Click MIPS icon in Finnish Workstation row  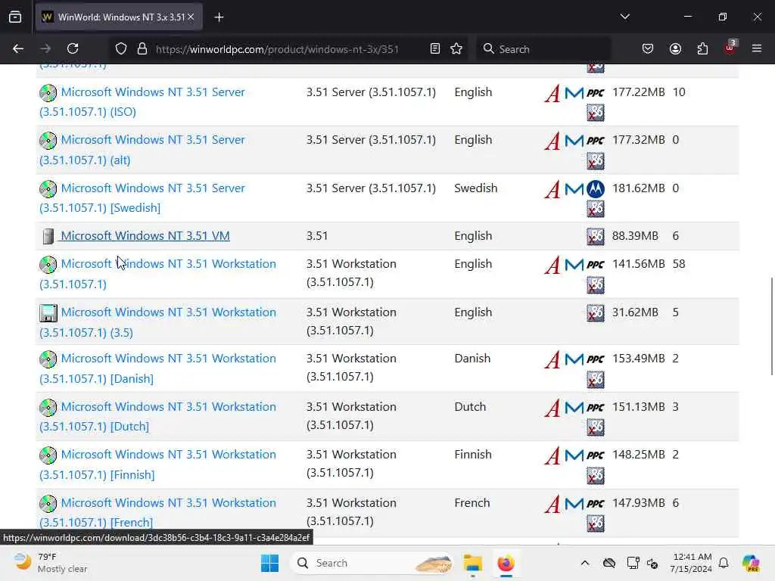click(x=574, y=455)
